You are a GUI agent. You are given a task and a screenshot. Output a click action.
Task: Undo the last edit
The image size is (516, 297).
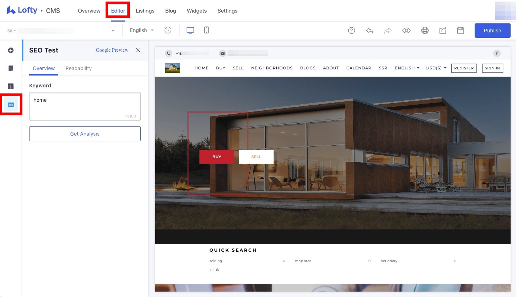point(370,31)
